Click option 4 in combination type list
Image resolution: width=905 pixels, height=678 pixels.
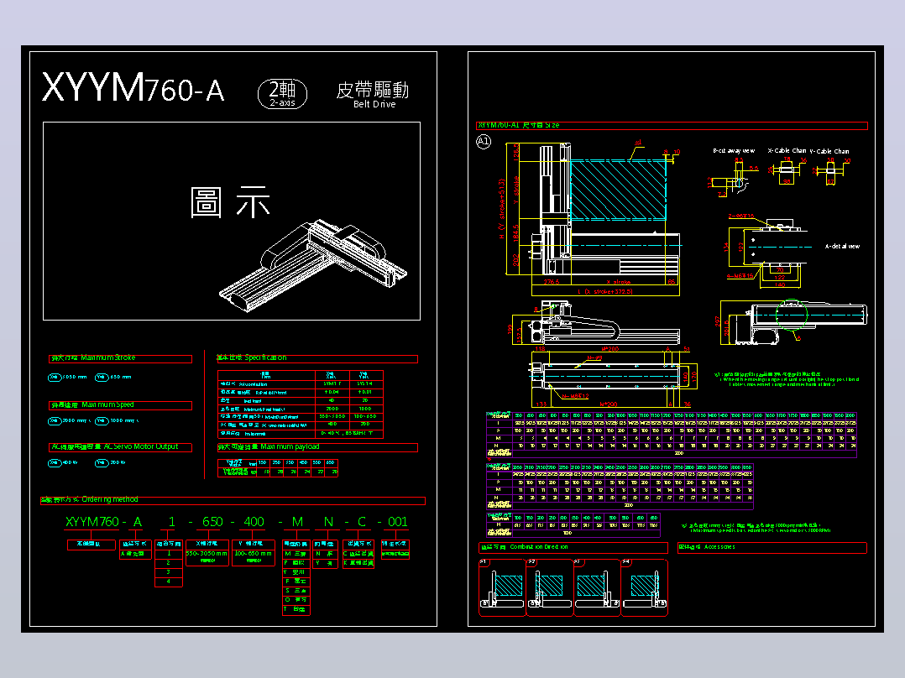[x=169, y=581]
